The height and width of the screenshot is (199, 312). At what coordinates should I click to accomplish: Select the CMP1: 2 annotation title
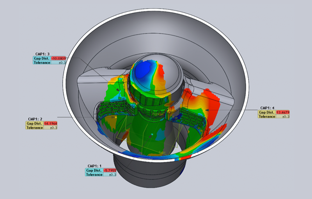35,119
